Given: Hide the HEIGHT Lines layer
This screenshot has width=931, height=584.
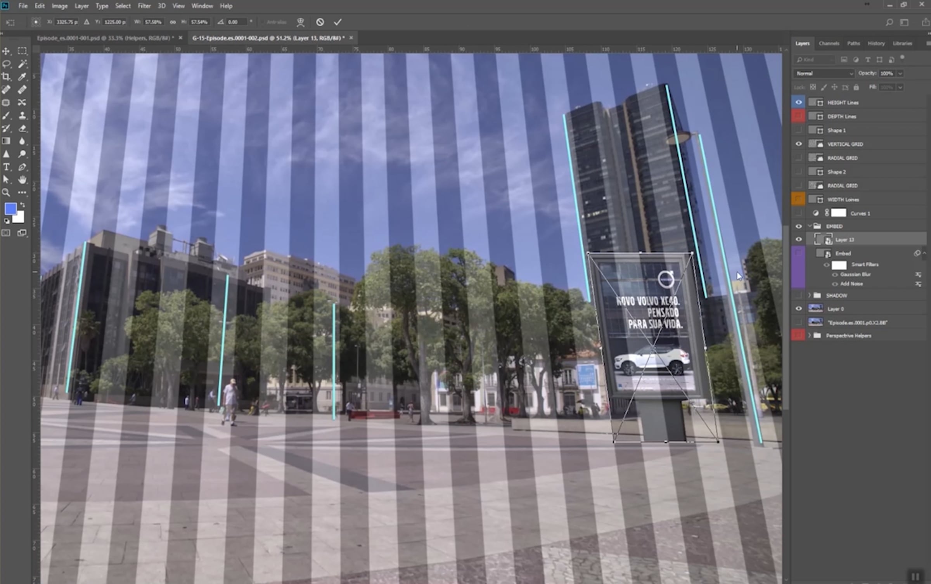Looking at the screenshot, I should 798,102.
